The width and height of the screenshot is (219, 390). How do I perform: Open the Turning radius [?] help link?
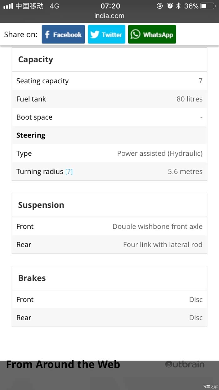pyautogui.click(x=69, y=172)
